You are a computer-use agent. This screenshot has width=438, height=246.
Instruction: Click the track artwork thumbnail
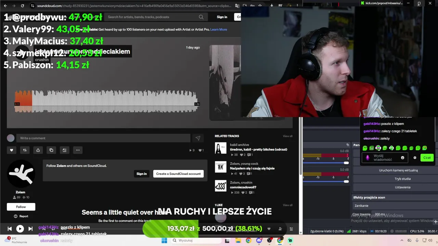[x=225, y=82]
